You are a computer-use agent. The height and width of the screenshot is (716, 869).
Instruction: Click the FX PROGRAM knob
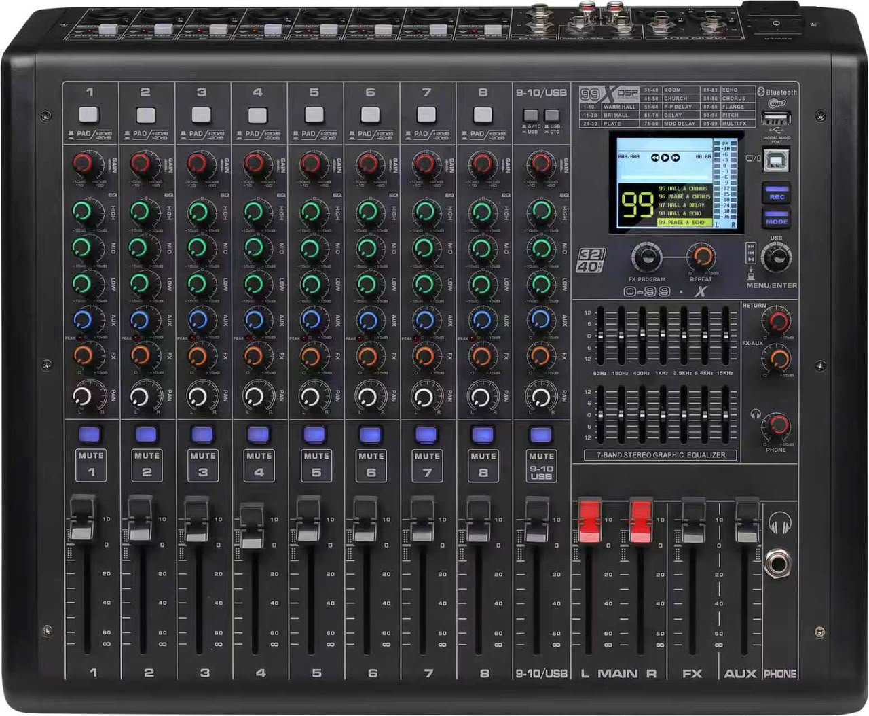(x=646, y=257)
